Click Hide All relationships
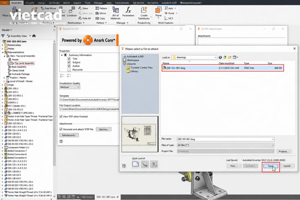This screenshot has height=200, width=300. (x=84, y=18)
